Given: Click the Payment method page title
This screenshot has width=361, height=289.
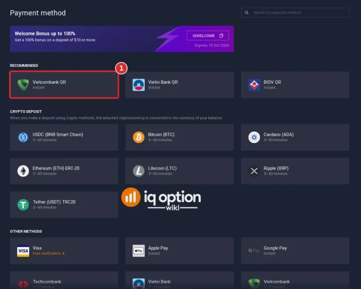Looking at the screenshot, I should click(x=38, y=13).
